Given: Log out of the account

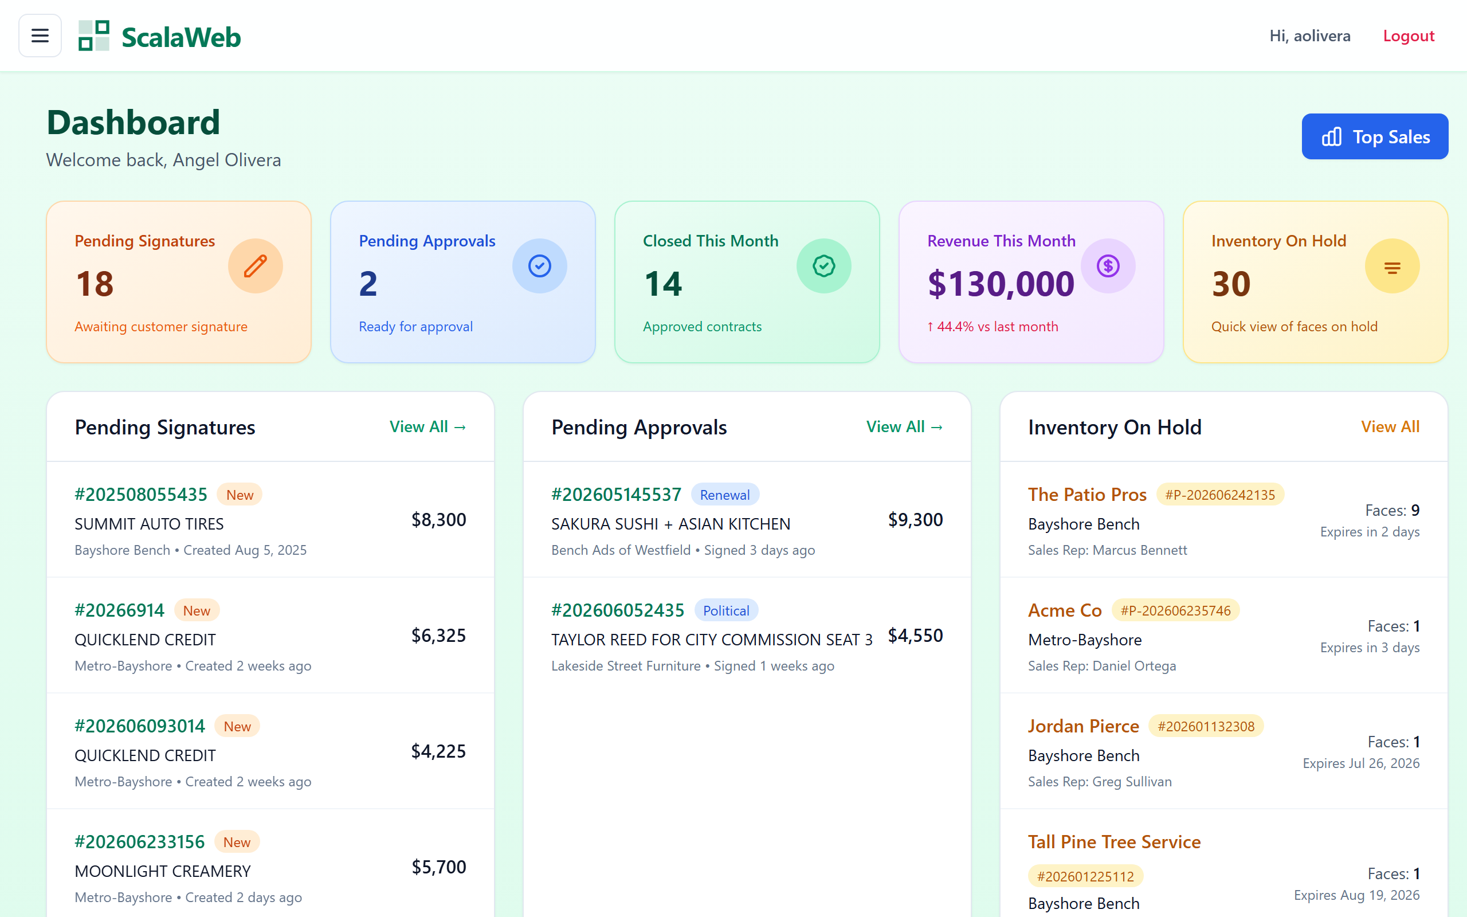Looking at the screenshot, I should tap(1409, 36).
